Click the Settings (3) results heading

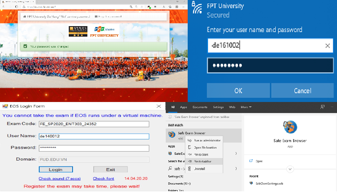click(175, 177)
